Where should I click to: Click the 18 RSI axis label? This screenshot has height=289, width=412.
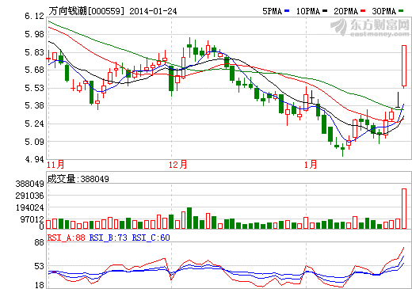39,285
